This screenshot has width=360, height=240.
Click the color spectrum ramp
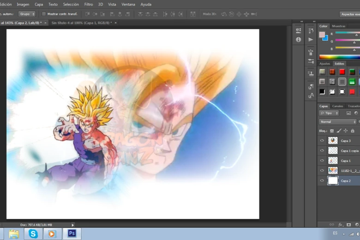coord(340,57)
